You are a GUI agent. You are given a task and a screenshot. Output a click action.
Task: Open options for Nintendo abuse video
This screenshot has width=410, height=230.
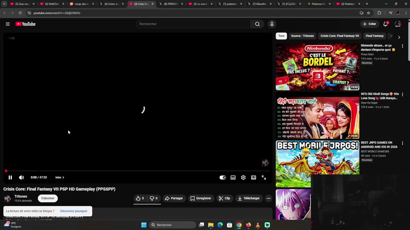(402, 46)
